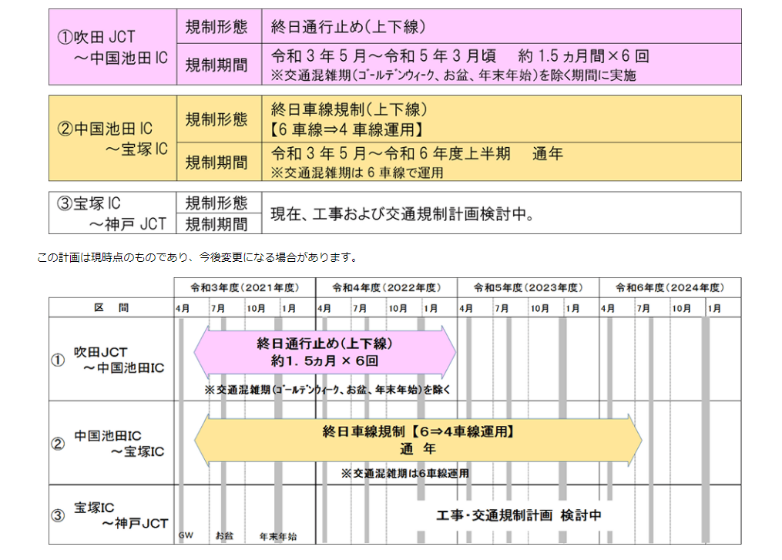Viewport: 782px width, 560px height.
Task: Click the GW label at the chart bottom
Action: (x=186, y=535)
